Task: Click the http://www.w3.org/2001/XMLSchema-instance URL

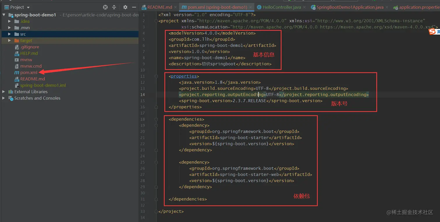Action: [x=371, y=21]
